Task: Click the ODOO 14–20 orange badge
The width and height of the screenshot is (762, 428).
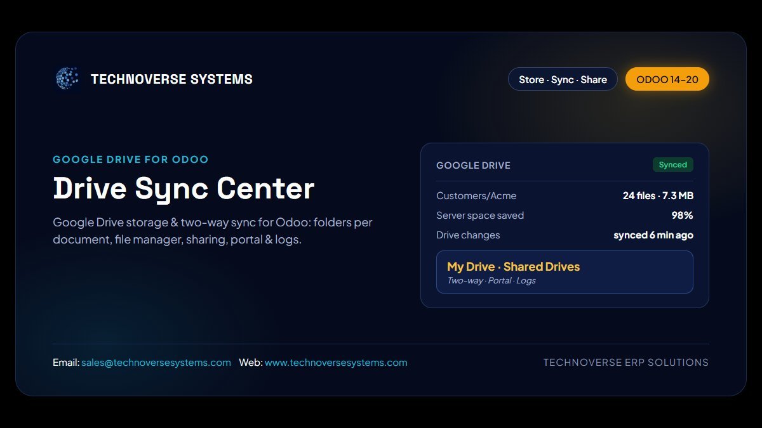Action: click(667, 79)
